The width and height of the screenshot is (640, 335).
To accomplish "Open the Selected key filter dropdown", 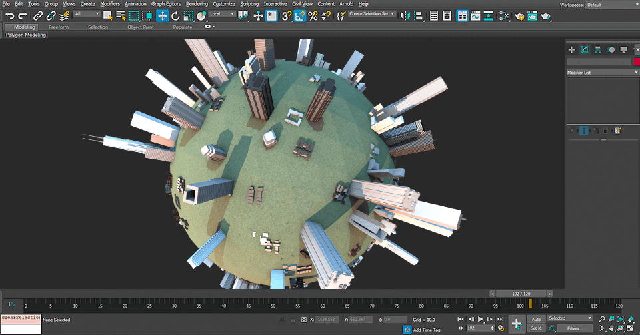I will point(570,318).
